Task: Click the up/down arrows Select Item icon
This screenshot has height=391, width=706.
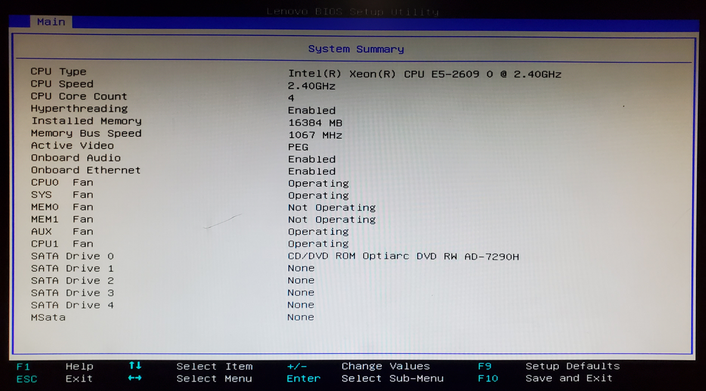Action: click(x=135, y=366)
